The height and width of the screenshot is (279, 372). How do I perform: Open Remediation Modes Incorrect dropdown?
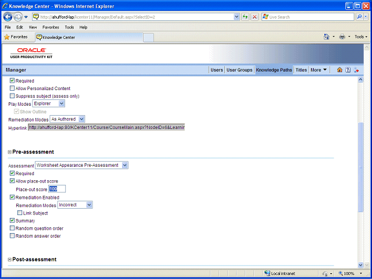coord(75,205)
